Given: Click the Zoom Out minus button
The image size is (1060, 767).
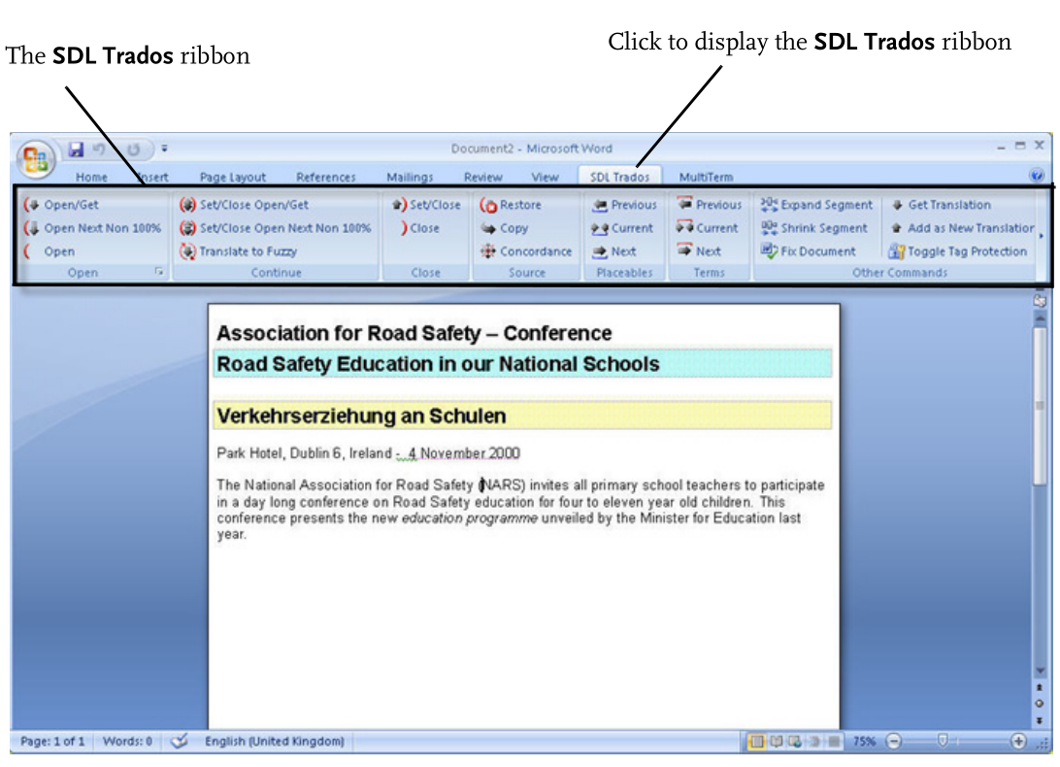Looking at the screenshot, I should coord(894,742).
